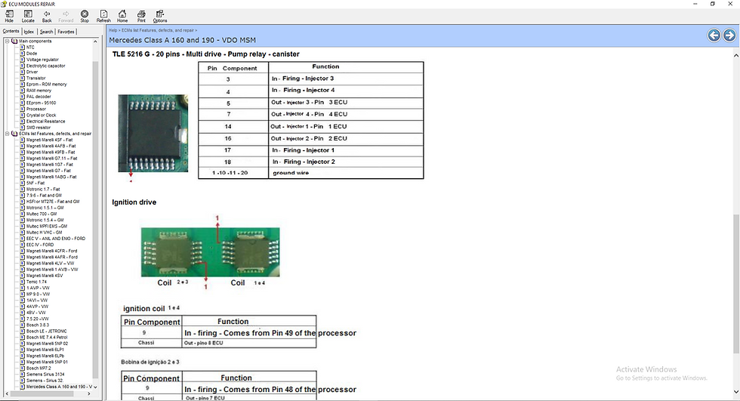Click the blue previous-page arrow
The height and width of the screenshot is (401, 740).
pos(714,35)
